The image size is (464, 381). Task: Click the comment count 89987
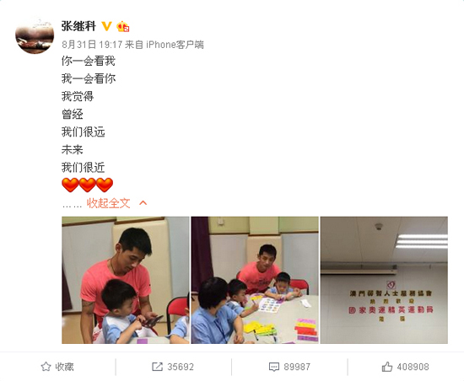tap(297, 367)
